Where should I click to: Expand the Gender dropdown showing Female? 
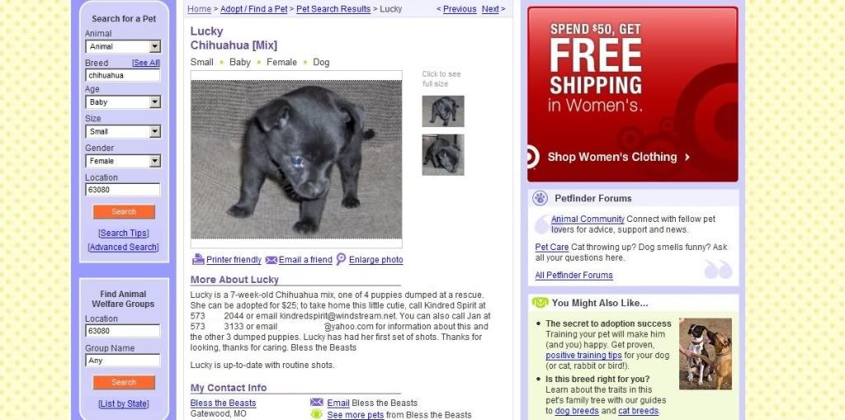click(x=123, y=161)
